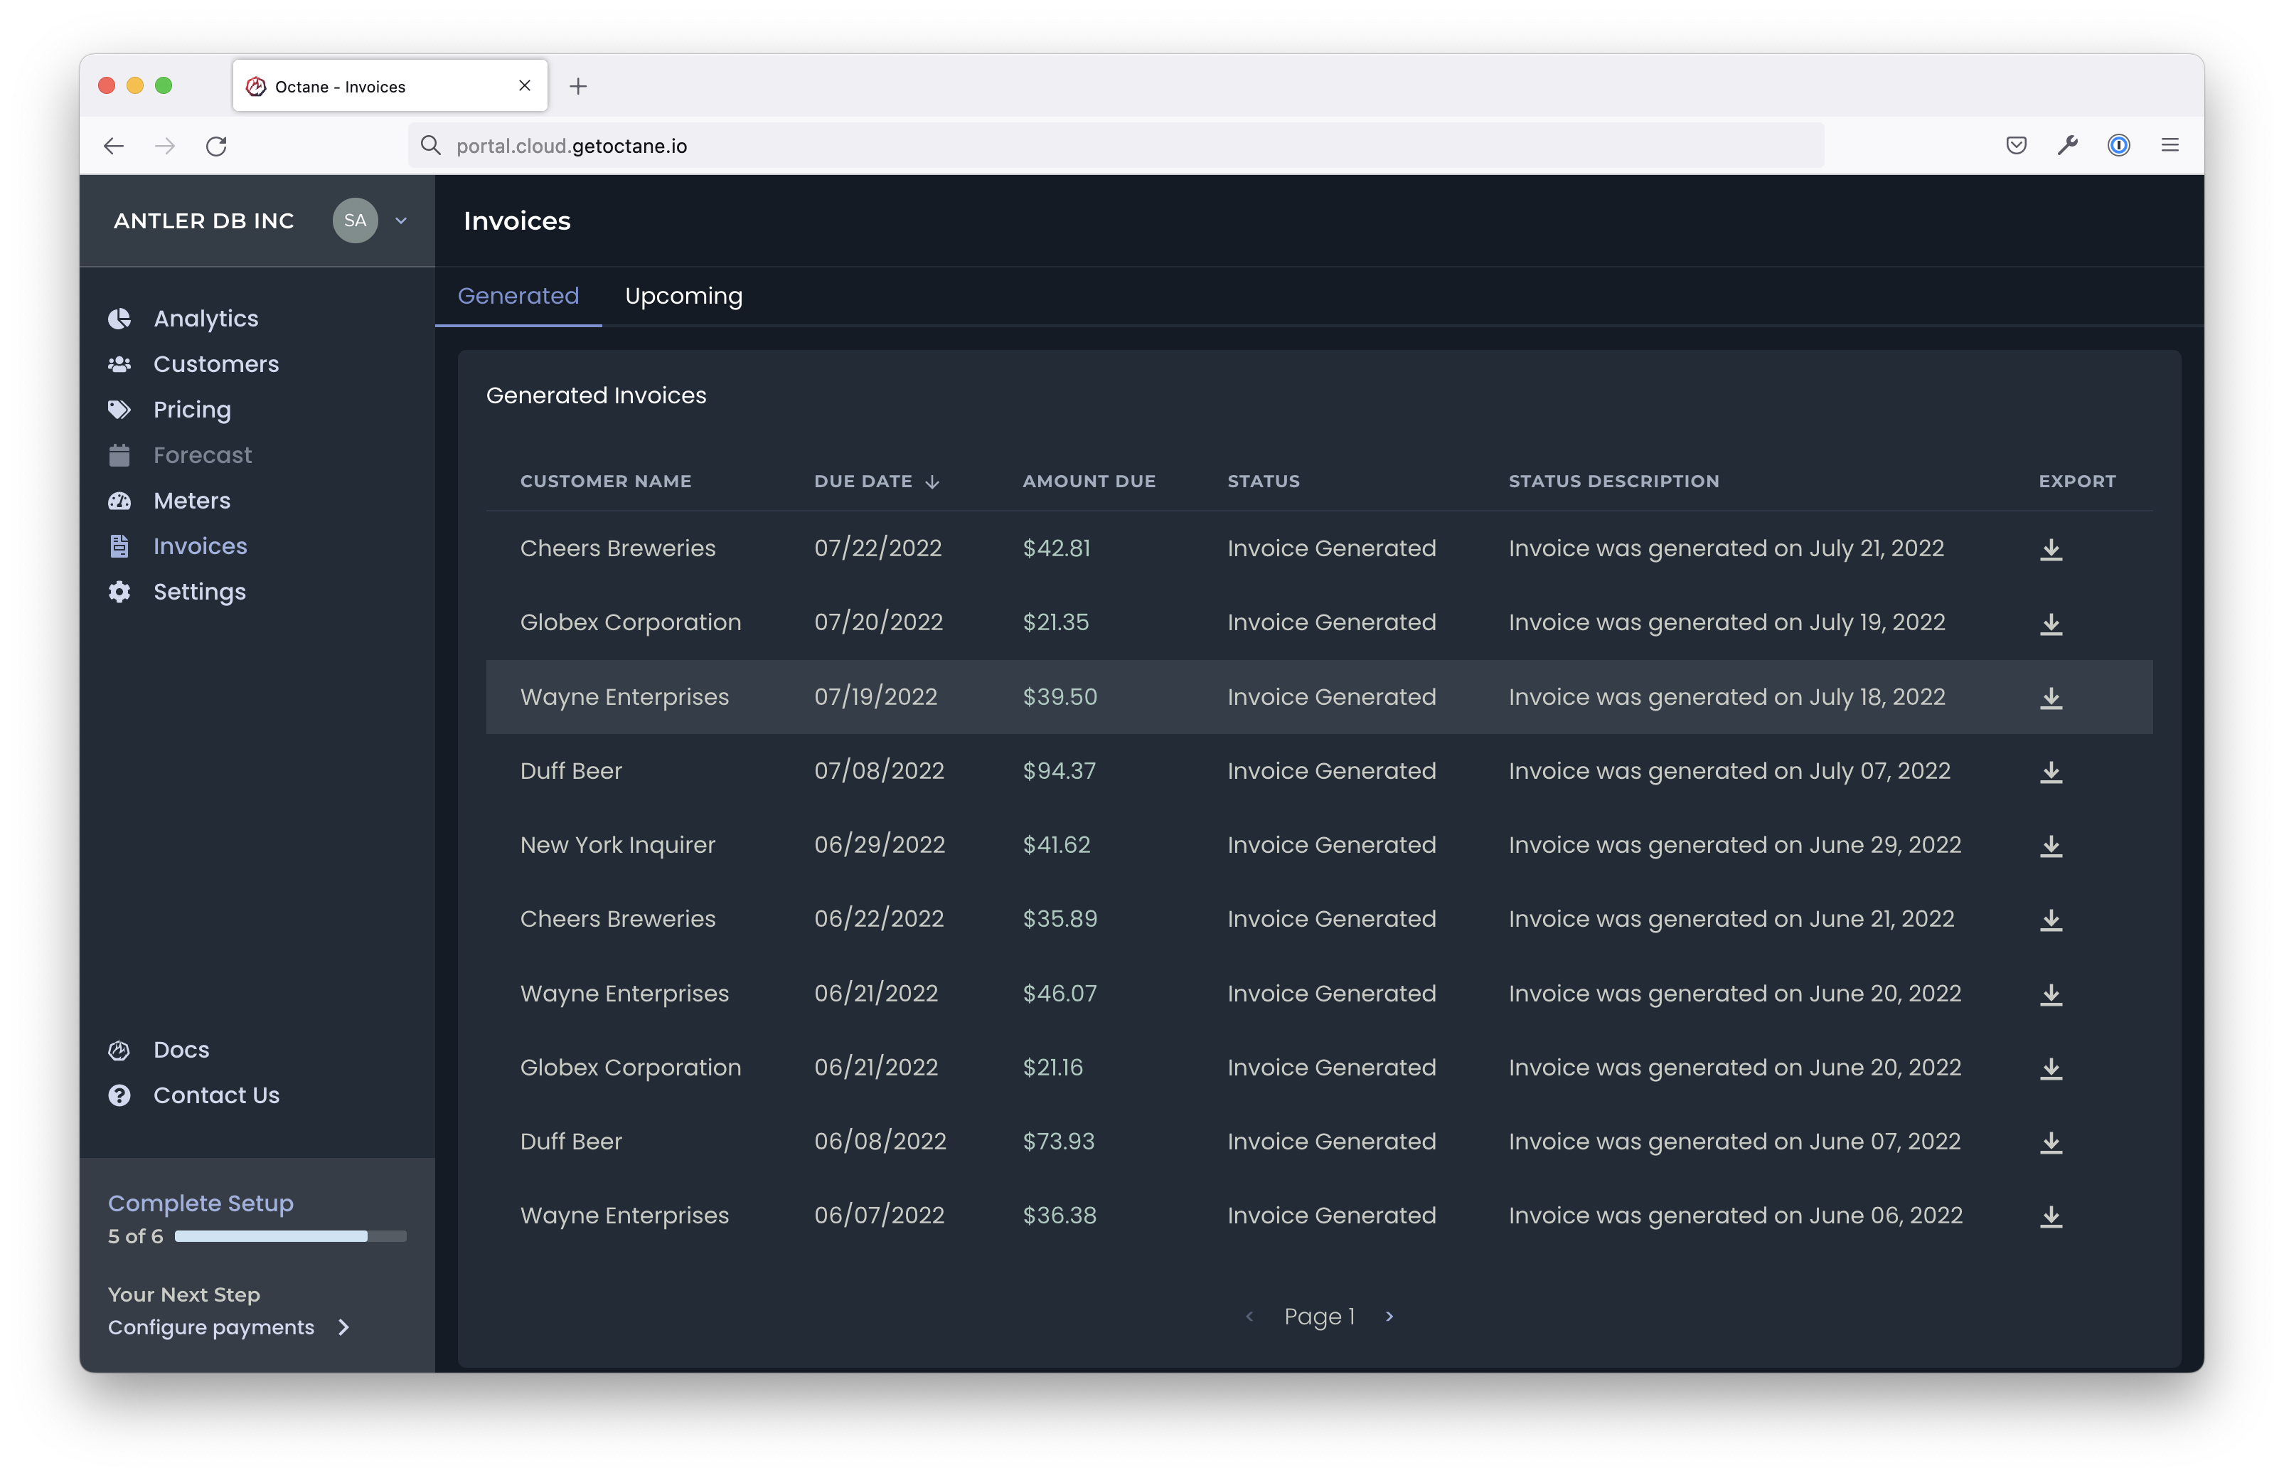Screen dimensions: 2284x1478
Task: Open the Settings gear in sidebar
Action: click(120, 592)
